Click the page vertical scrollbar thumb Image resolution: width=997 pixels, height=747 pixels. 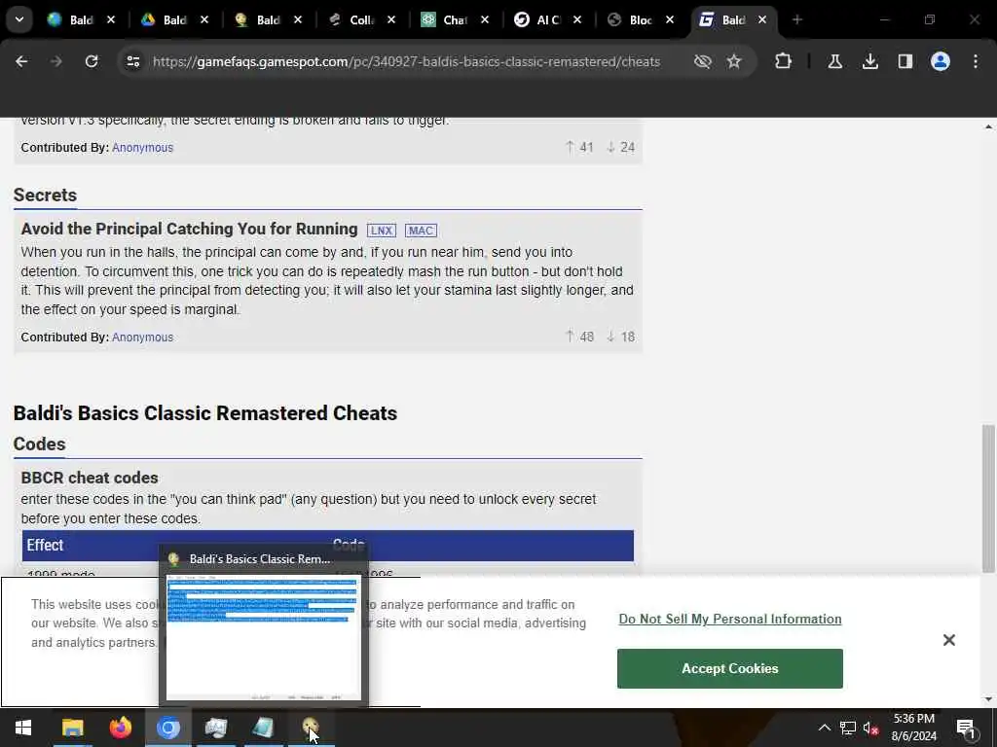(988, 499)
